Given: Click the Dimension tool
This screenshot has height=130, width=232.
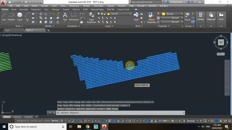Looking at the screenshot, I should (74, 16).
